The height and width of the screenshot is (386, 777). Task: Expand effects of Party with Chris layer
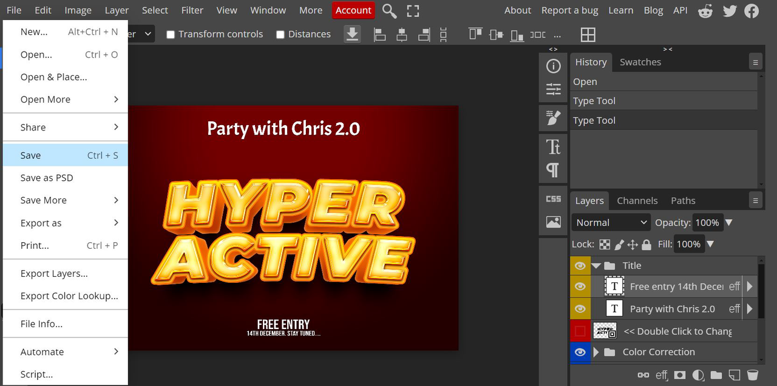(750, 309)
